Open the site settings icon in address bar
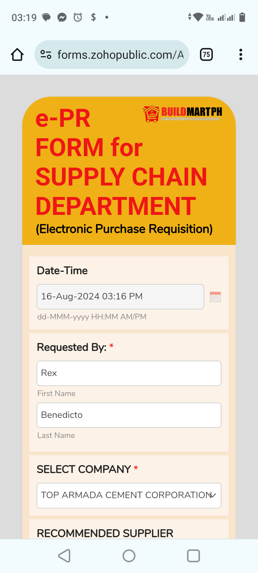 (x=46, y=55)
